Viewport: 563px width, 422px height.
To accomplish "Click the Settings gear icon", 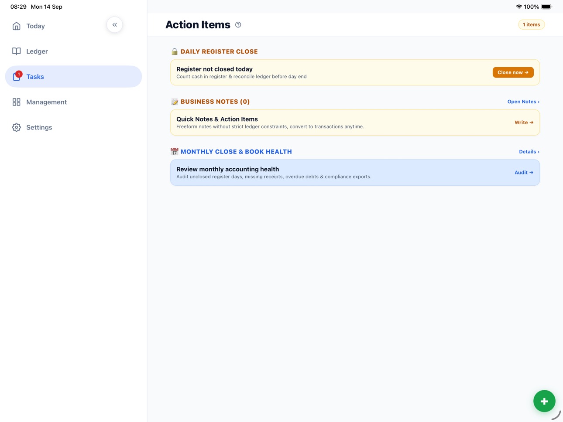I will [x=17, y=127].
